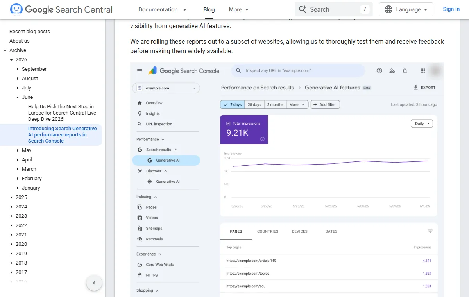Screen dimensions: 469x297
Task: Expand the 2018 archive year
Action: tap(11, 263)
